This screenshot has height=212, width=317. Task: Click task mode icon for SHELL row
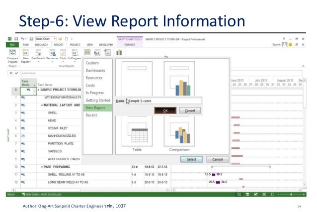[23, 113]
